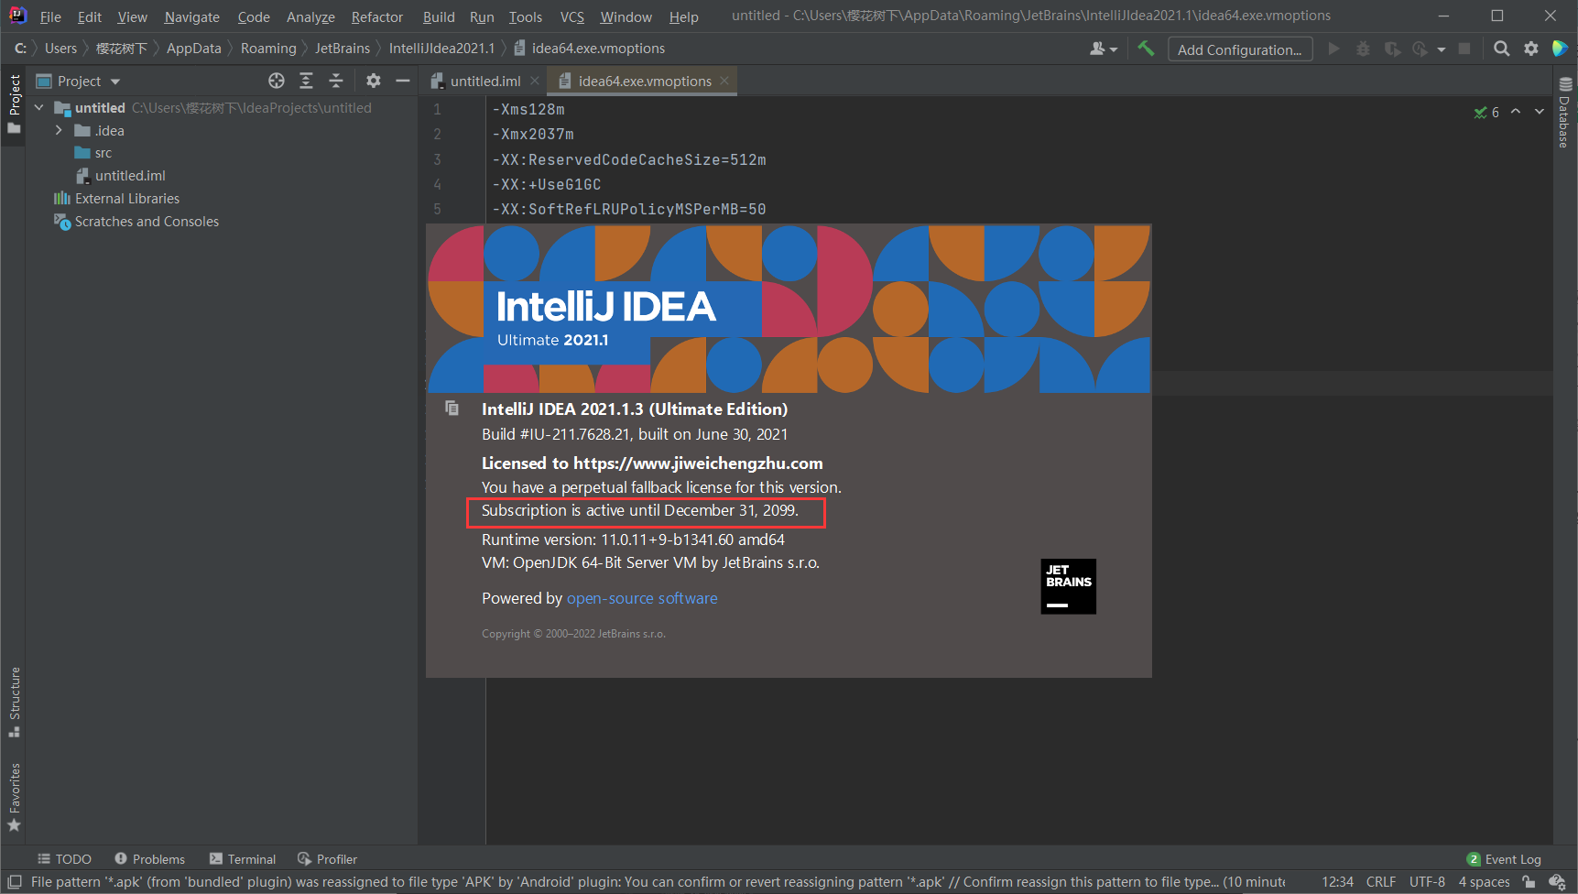Switch to the untitled.iml tab

click(x=484, y=82)
